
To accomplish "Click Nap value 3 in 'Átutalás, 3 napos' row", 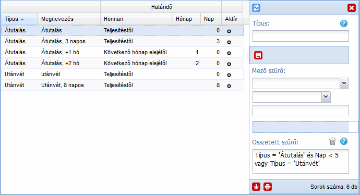I will point(218,41).
